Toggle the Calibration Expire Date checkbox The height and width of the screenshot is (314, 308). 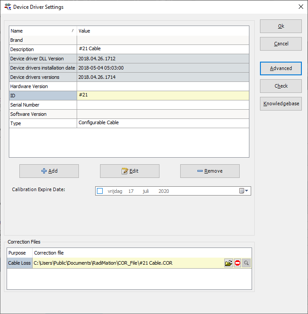pyautogui.click(x=100, y=191)
